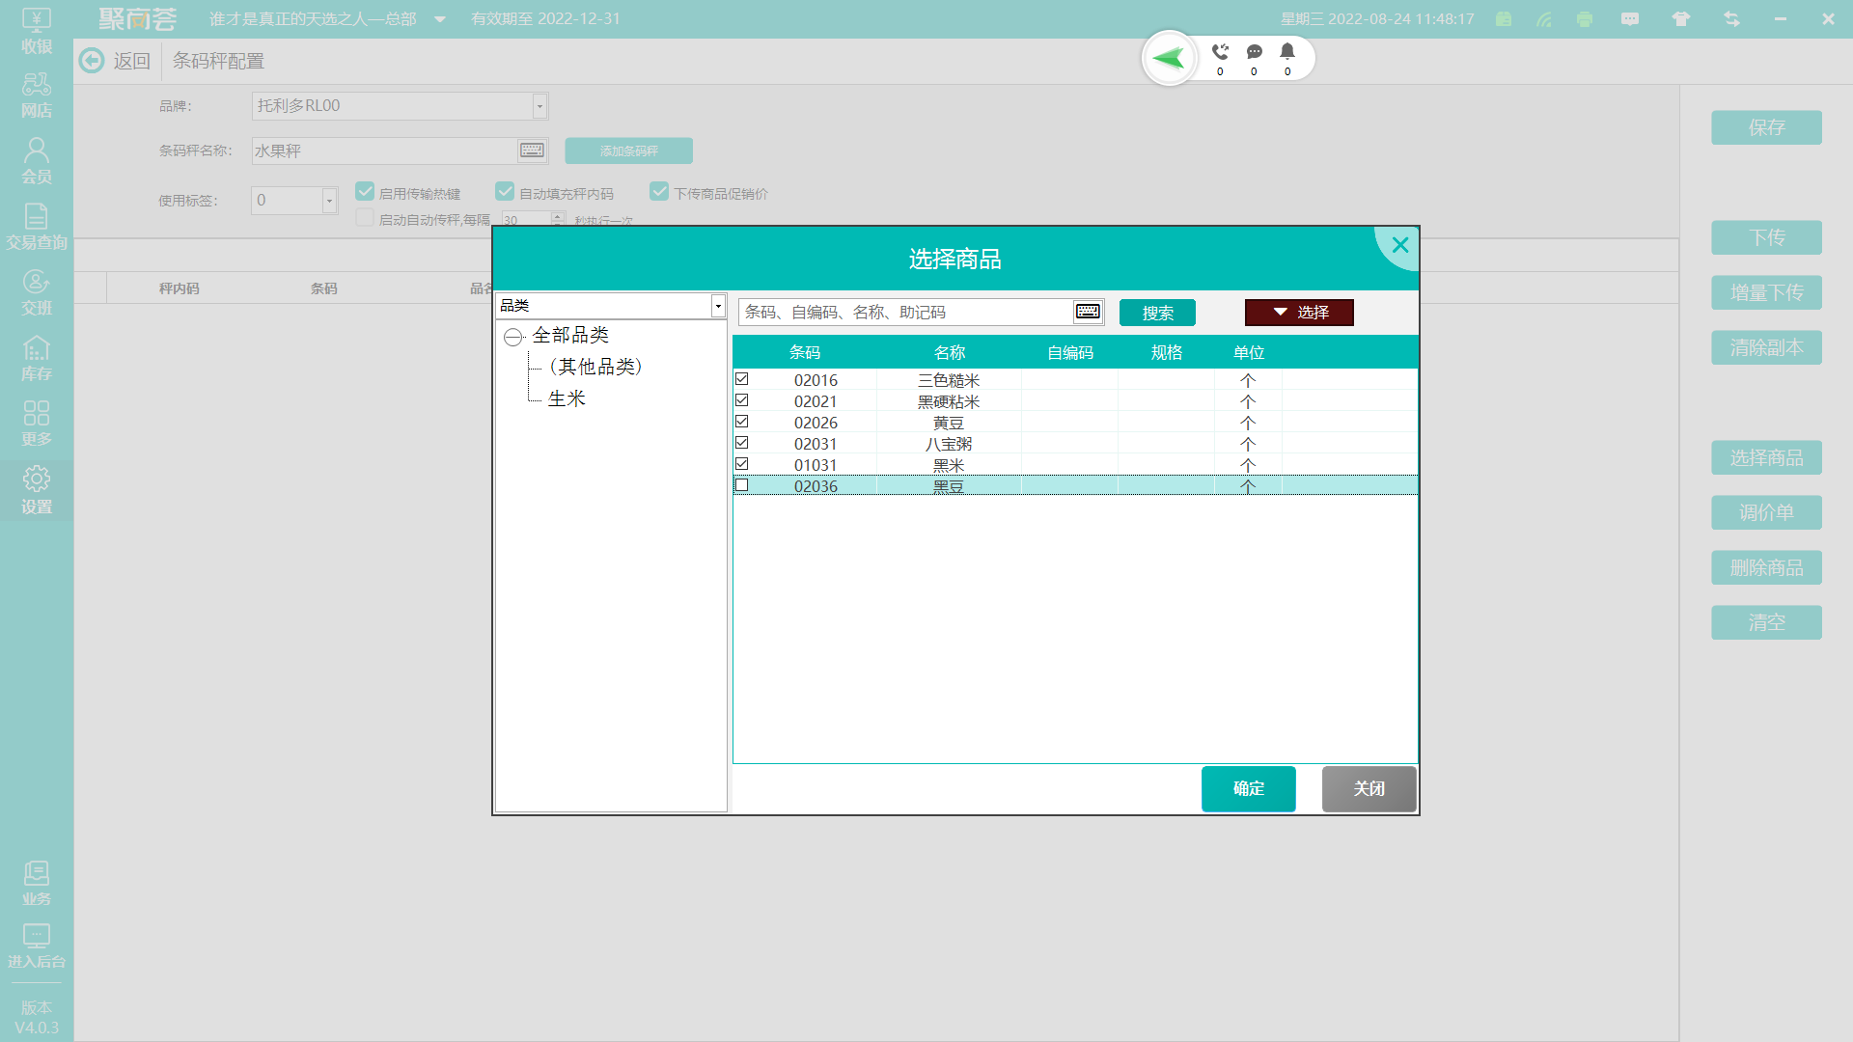Click the bell notification icon
1853x1042 pixels.
tap(1287, 52)
